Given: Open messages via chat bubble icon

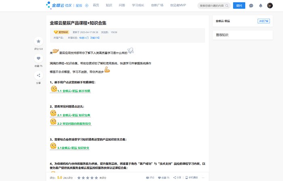Looking at the screenshot, I should (251, 6).
